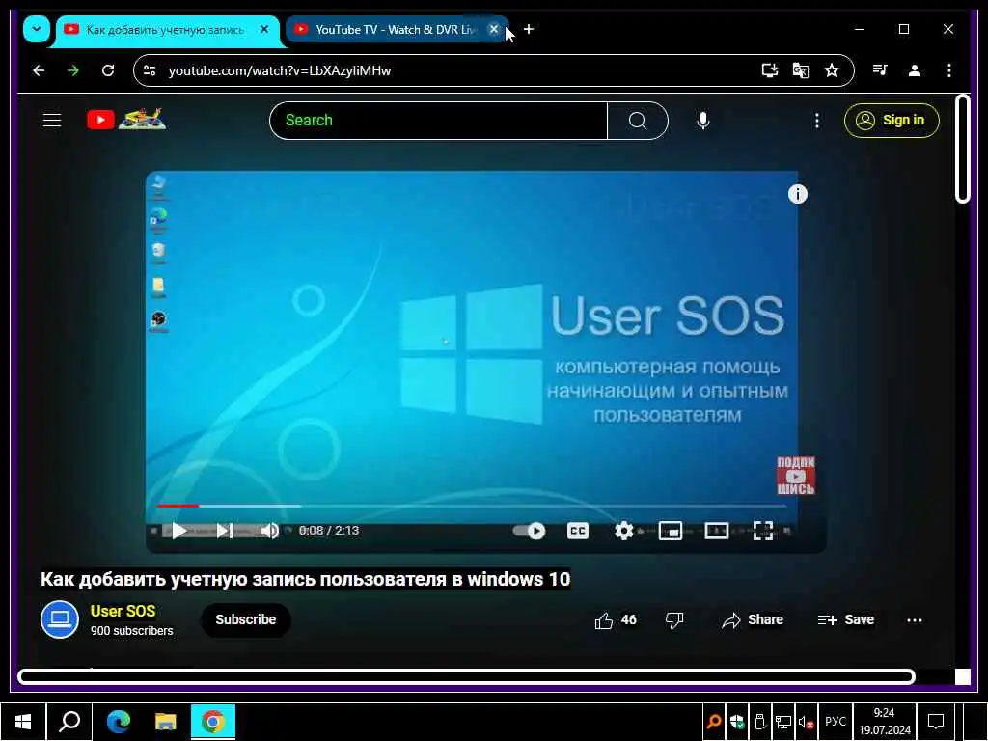This screenshot has width=988, height=741.
Task: Like this video
Action: pos(616,620)
